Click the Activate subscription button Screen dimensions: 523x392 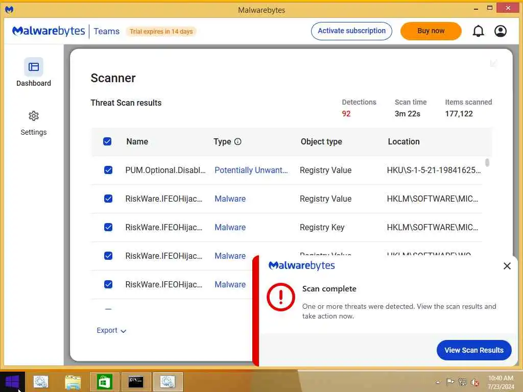click(x=351, y=31)
